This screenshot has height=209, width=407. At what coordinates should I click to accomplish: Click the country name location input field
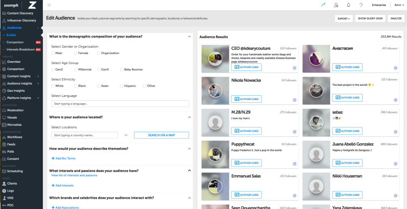coord(85,135)
